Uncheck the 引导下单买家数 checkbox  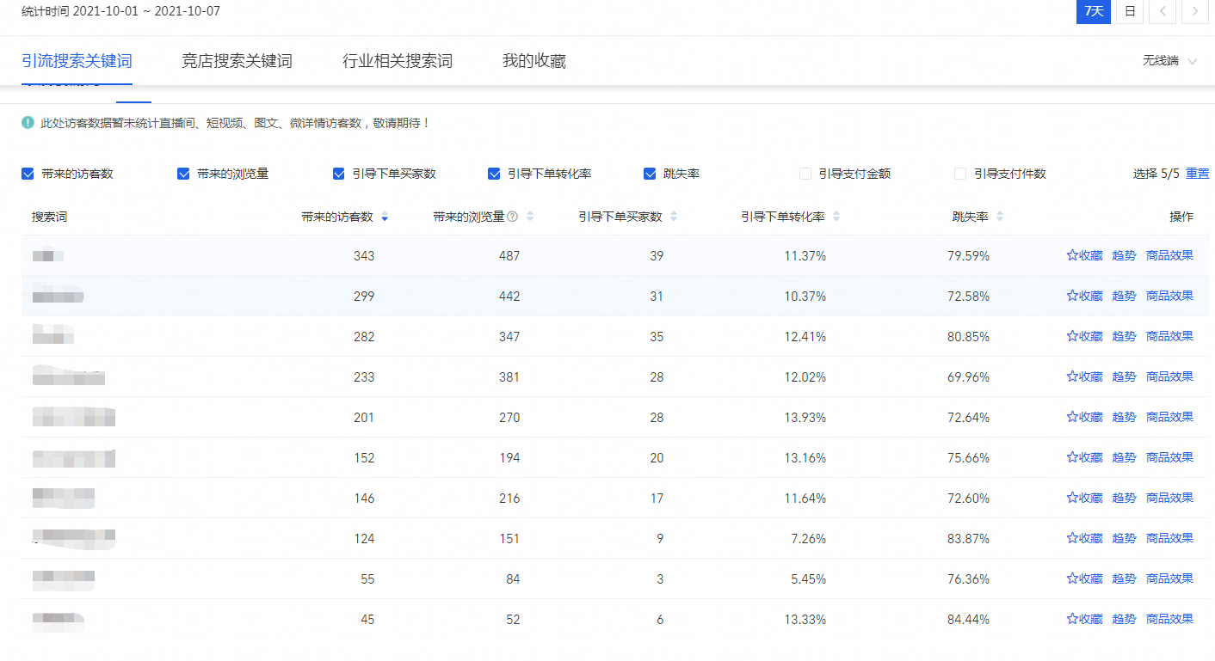[x=339, y=174]
